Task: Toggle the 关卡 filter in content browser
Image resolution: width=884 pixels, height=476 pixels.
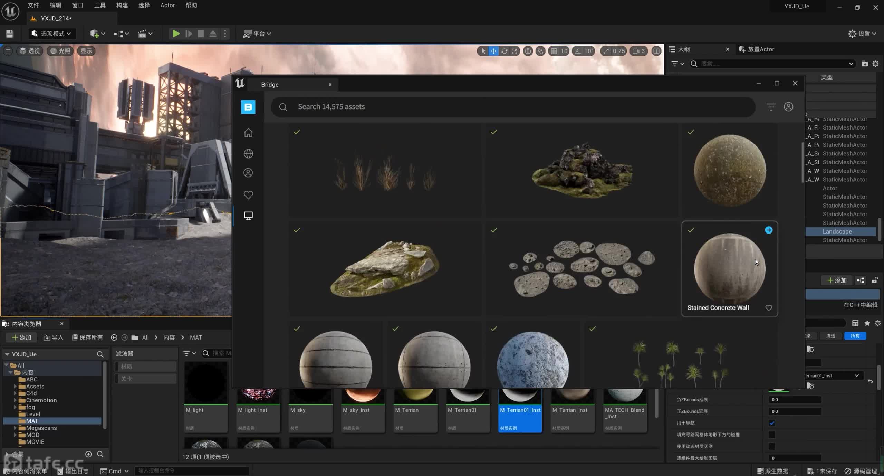Action: pos(146,379)
